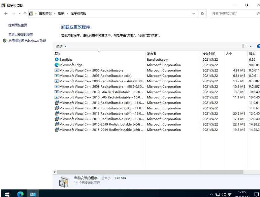Viewport: 260px width, 197px height.
Task: Click icon of Visual C++ 2005 Redistributable (x64)
Action: pyautogui.click(x=57, y=76)
